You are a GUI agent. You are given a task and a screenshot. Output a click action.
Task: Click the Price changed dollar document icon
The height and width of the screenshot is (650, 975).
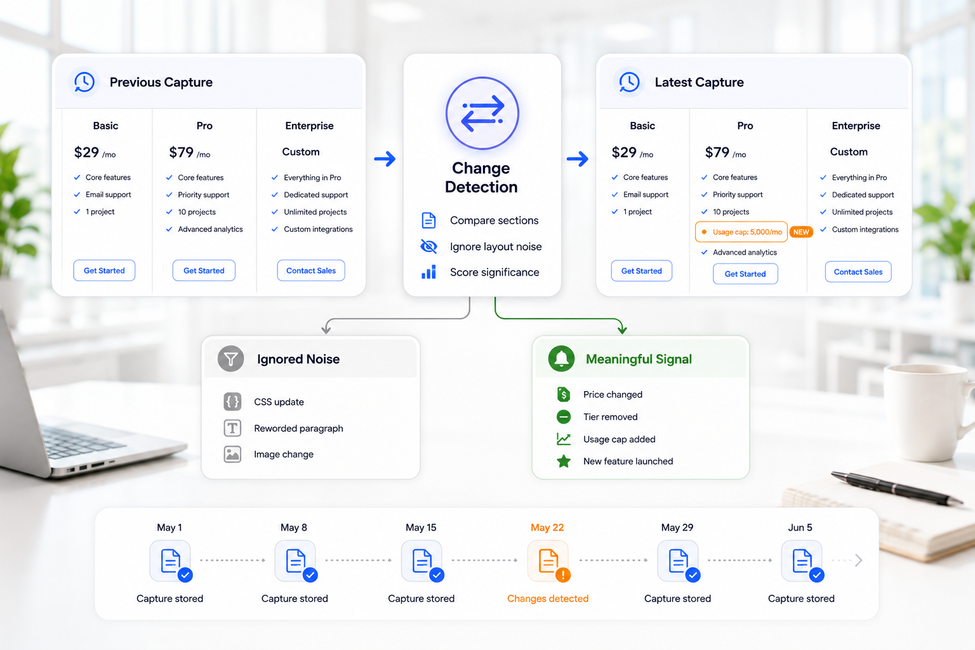pos(563,394)
